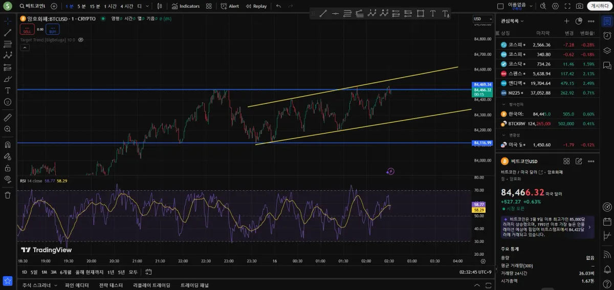614x290 pixels.
Task: Switch to the 5분 timeframe
Action: pos(81,6)
